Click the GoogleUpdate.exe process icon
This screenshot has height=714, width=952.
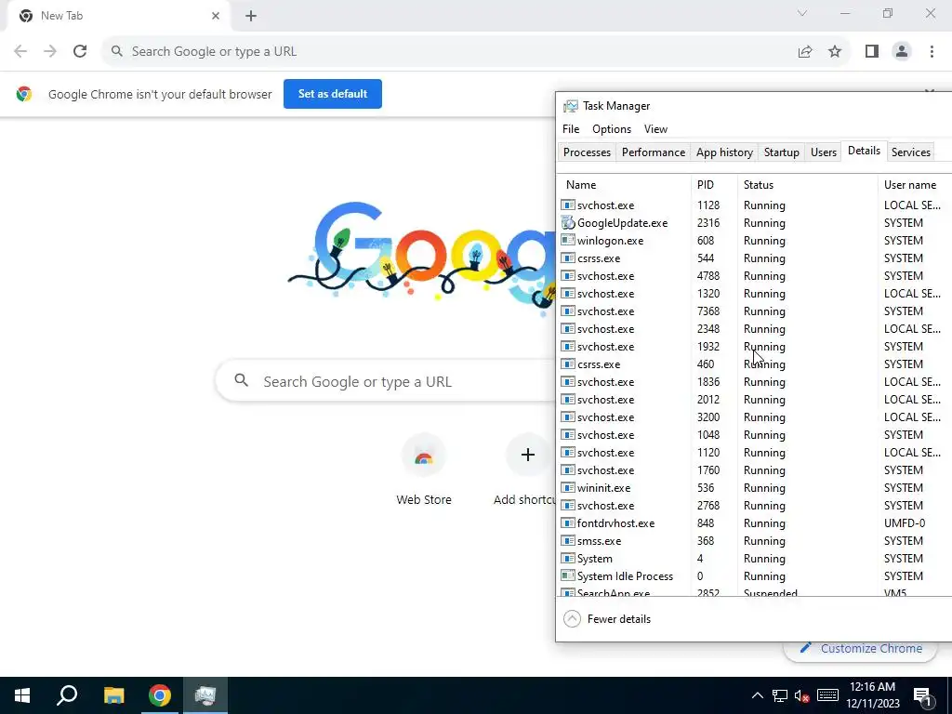[x=568, y=223]
